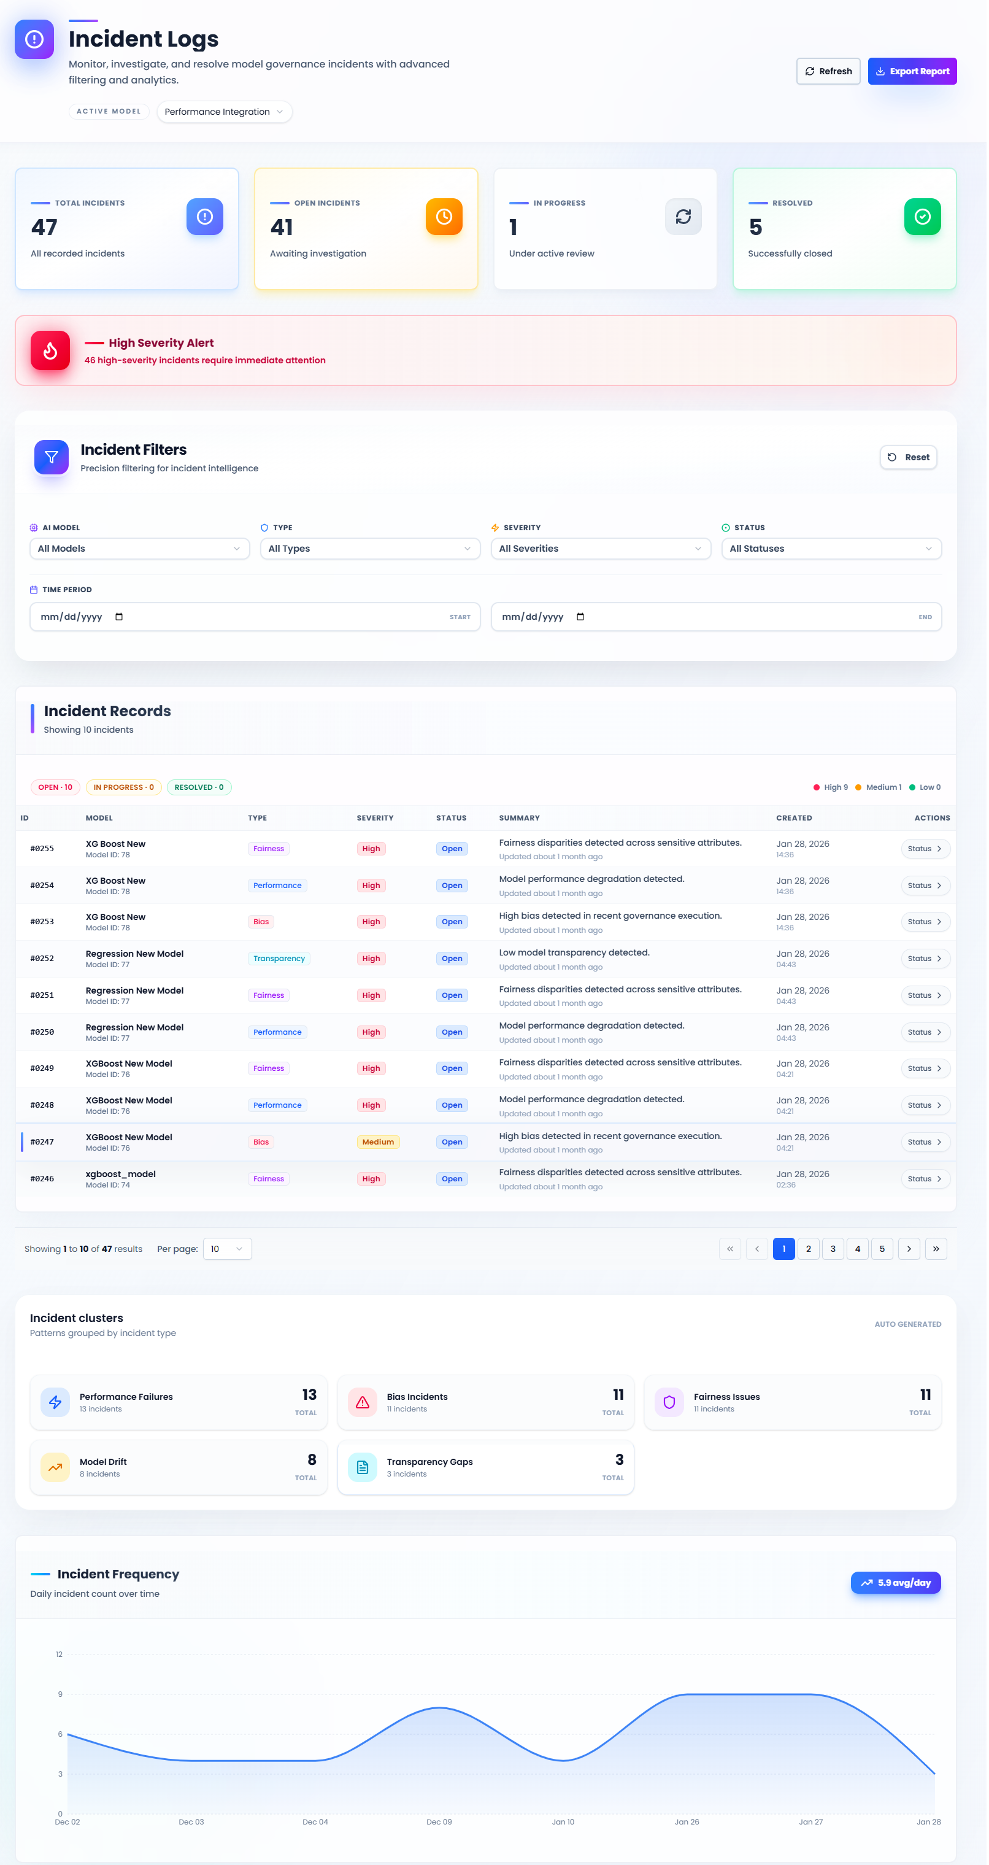Click the Transparency Gaps document icon
Image resolution: width=989 pixels, height=1865 pixels.
(363, 1467)
